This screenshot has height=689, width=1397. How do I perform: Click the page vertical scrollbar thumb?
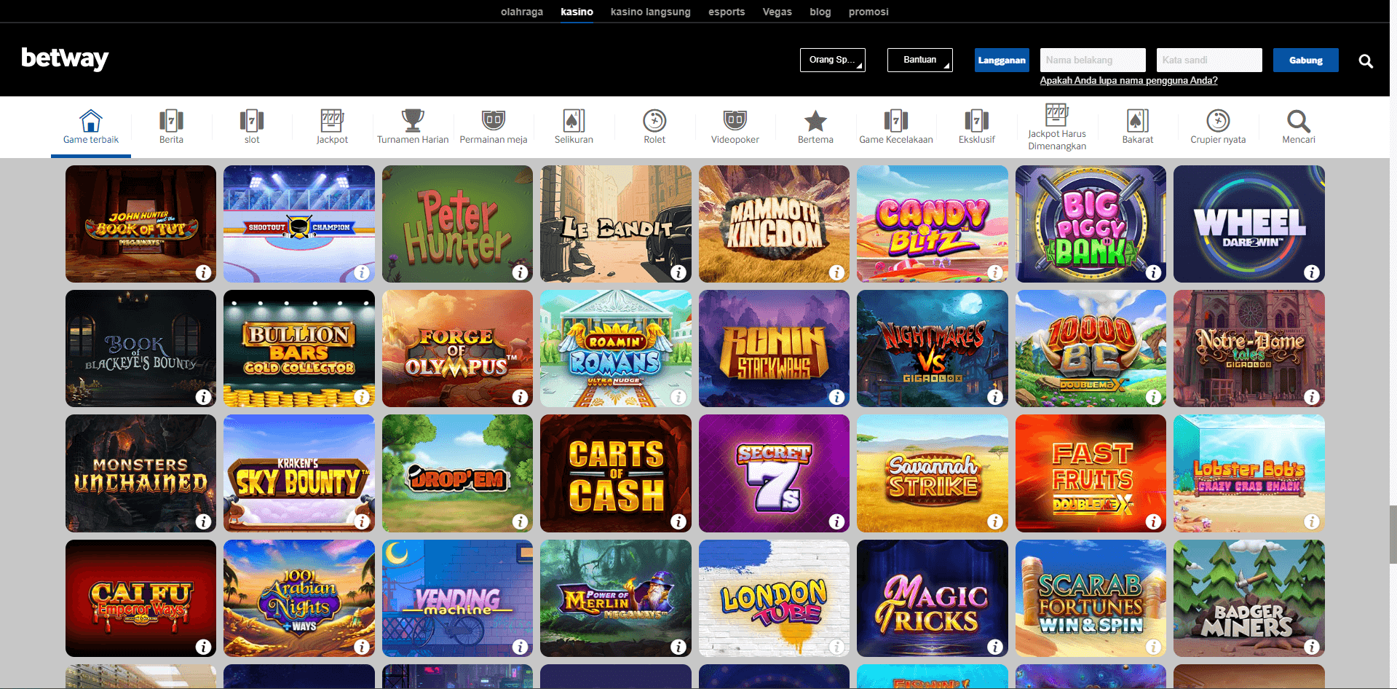[1393, 535]
